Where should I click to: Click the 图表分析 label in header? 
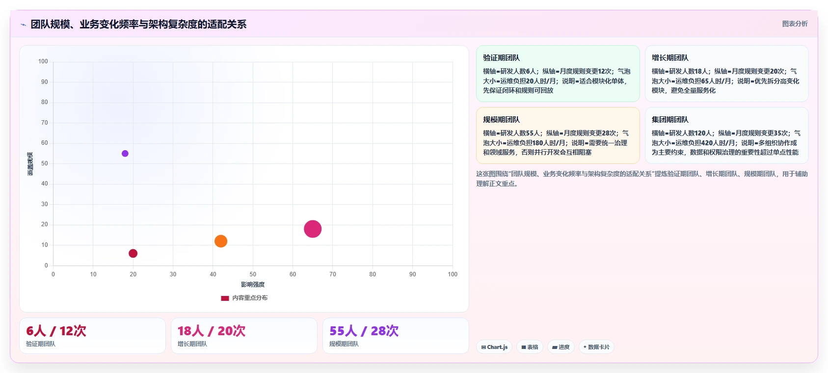click(x=795, y=24)
